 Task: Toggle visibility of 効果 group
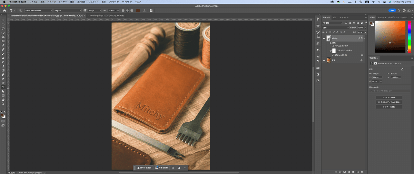point(331,43)
